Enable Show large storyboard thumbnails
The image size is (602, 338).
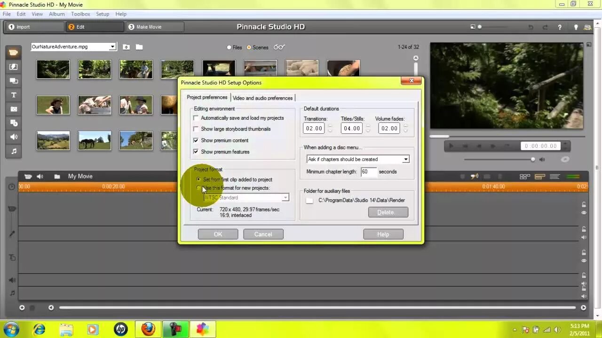pyautogui.click(x=196, y=129)
